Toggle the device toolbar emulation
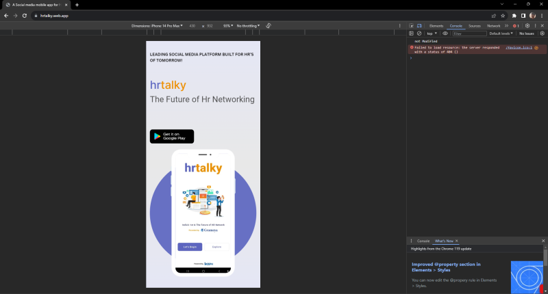The height and width of the screenshot is (294, 548). (419, 26)
